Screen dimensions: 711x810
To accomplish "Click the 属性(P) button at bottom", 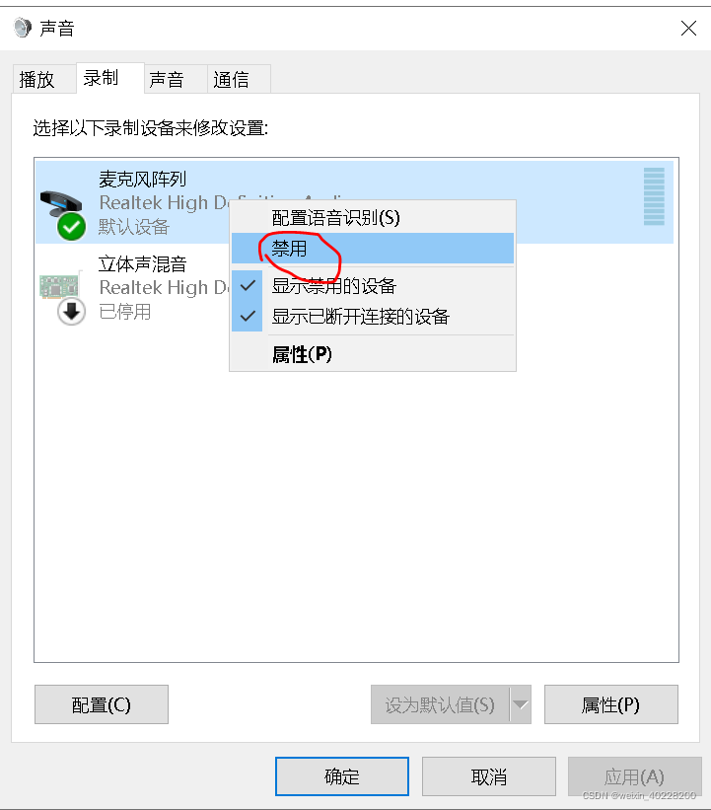I will click(x=610, y=704).
